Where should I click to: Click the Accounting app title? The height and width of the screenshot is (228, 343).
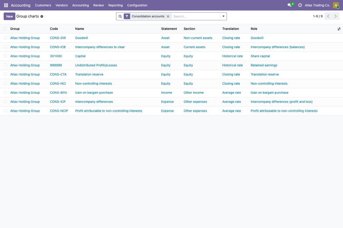(x=20, y=5)
